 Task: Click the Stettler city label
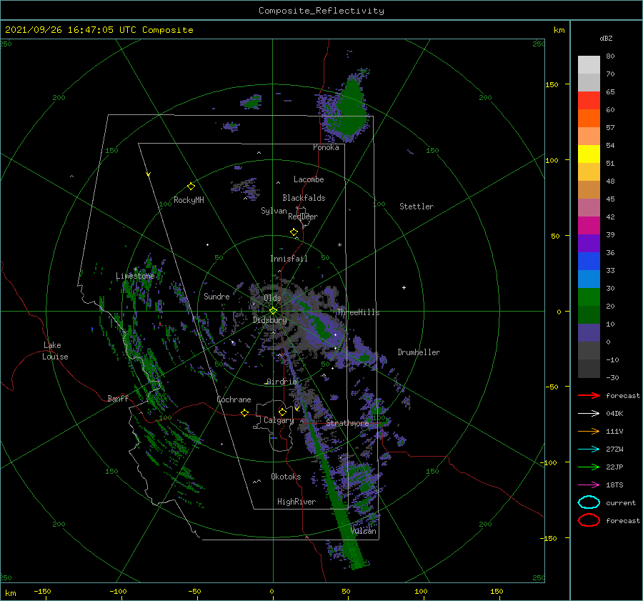(x=417, y=207)
